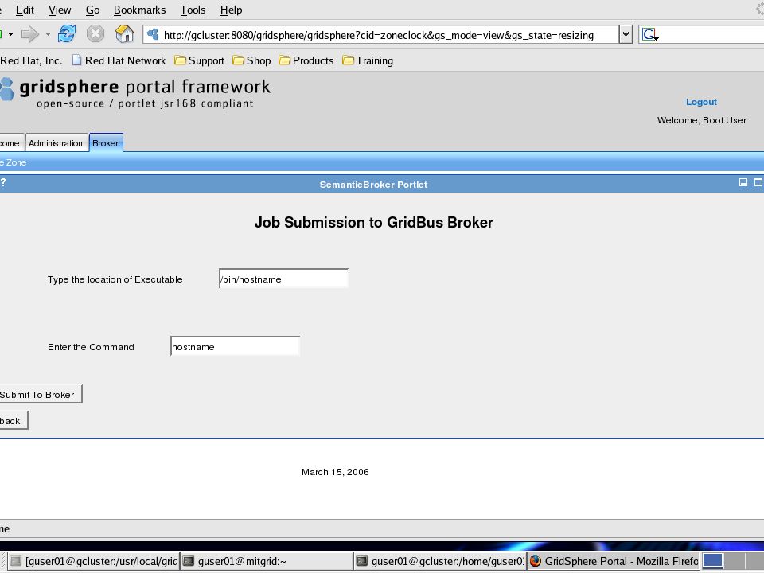Open forward button history dropdown arrow
764x573 pixels.
pos(48,34)
